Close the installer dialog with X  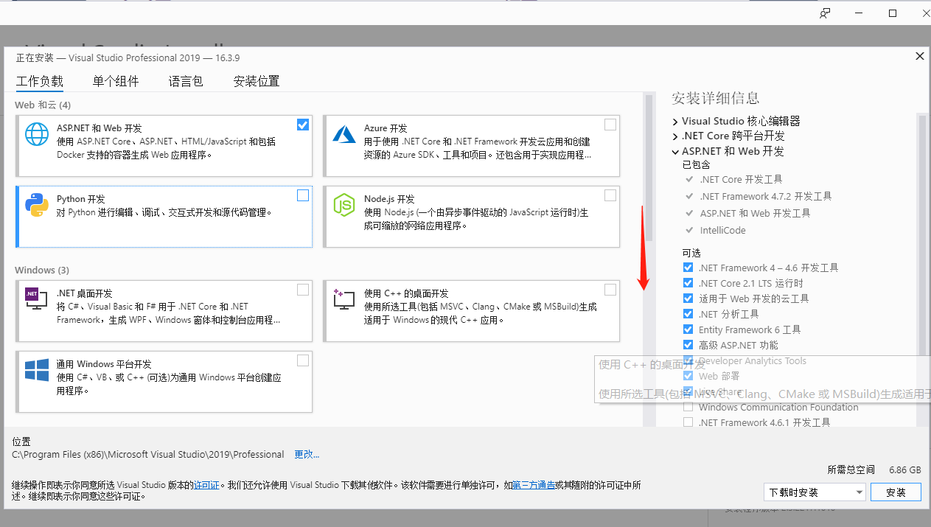pos(919,56)
